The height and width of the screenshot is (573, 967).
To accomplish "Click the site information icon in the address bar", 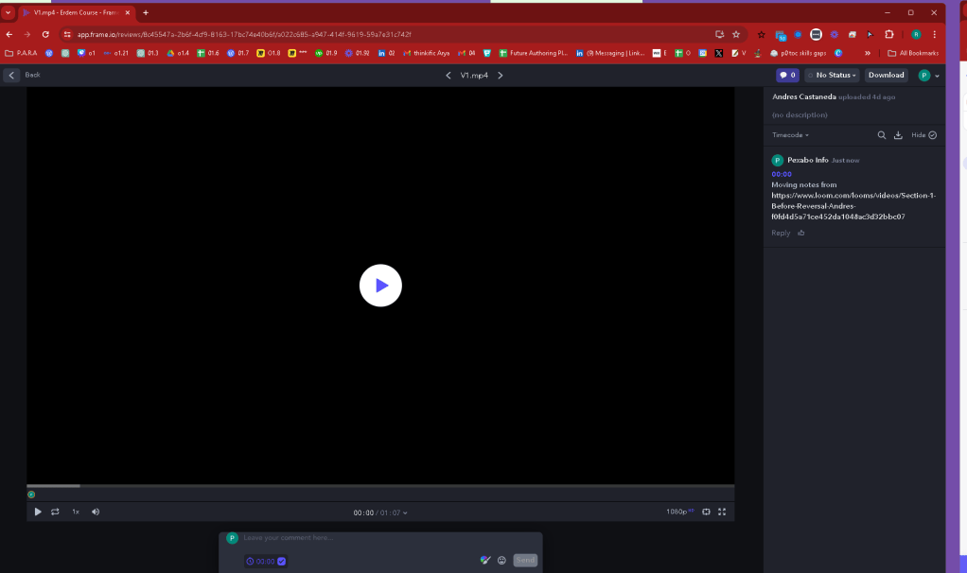I will pyautogui.click(x=67, y=34).
